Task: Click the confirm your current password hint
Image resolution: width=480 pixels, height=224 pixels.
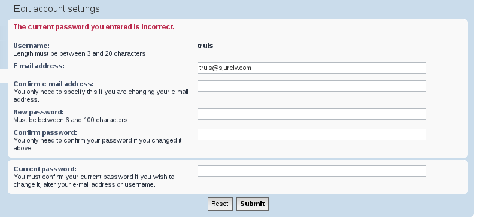Action: coord(94,181)
